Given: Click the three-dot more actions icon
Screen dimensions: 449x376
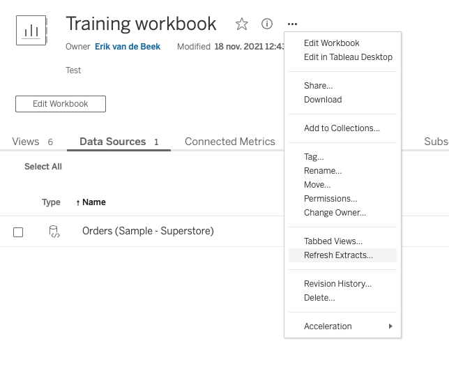Looking at the screenshot, I should [x=293, y=24].
